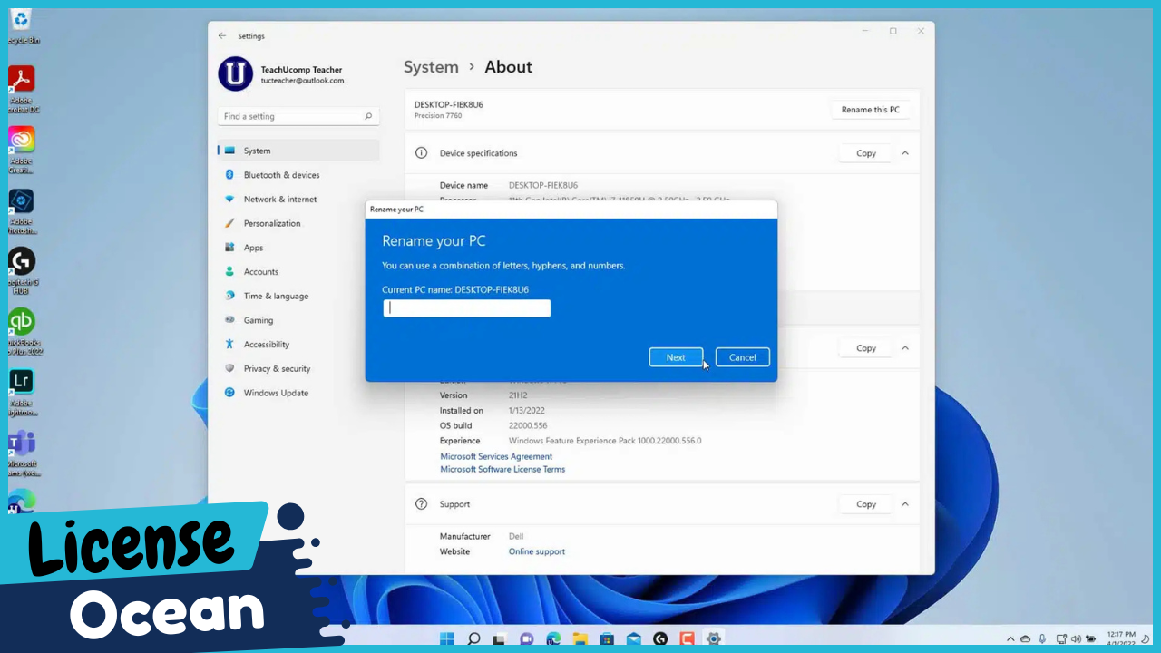Collapse the Windows specifications section
This screenshot has width=1161, height=653.
coord(904,347)
